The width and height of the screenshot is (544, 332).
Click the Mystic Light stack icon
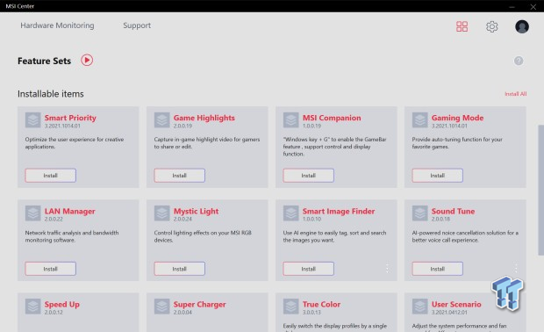tap(162, 213)
